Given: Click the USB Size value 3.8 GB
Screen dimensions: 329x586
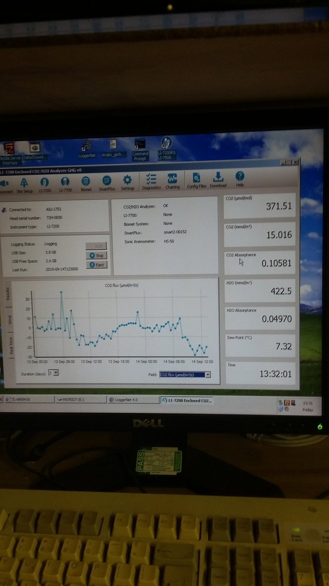Looking at the screenshot, I should tap(50, 252).
